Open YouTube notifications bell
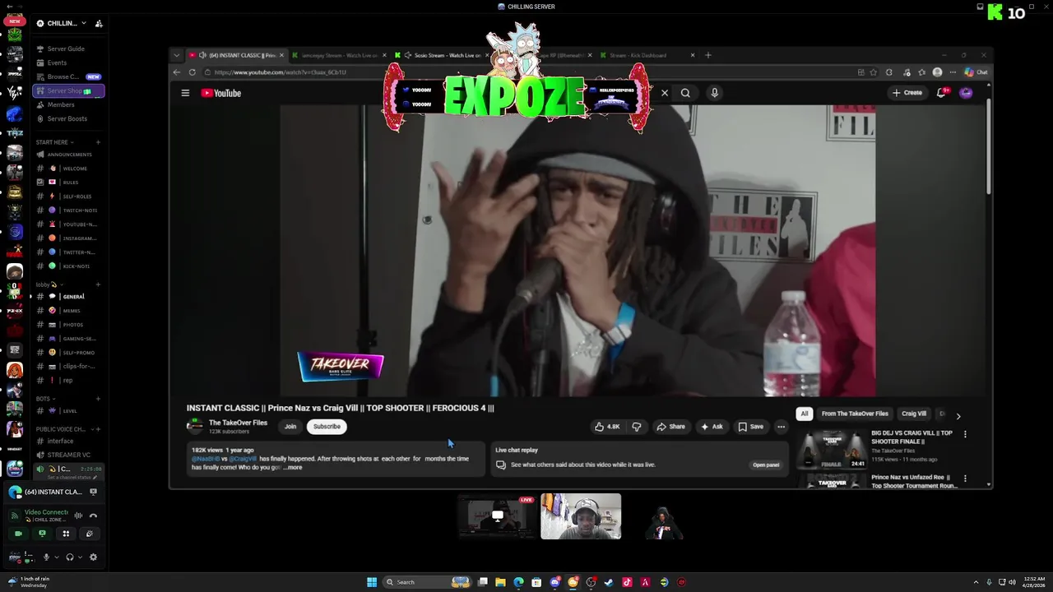 click(941, 93)
